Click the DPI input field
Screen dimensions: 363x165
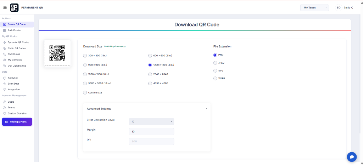tap(151, 141)
